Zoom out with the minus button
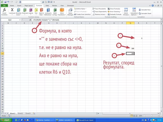Screen dimensions: 163x122 pyautogui.click(x=144, y=116)
